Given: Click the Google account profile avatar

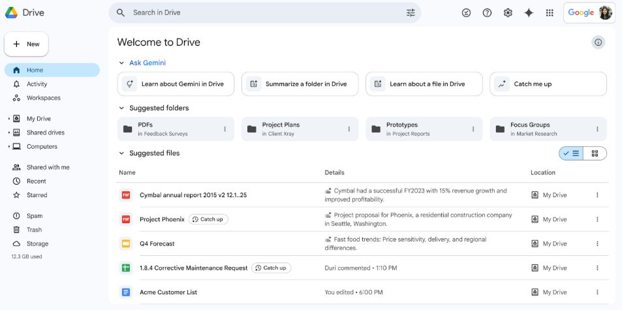Looking at the screenshot, I should (x=605, y=12).
